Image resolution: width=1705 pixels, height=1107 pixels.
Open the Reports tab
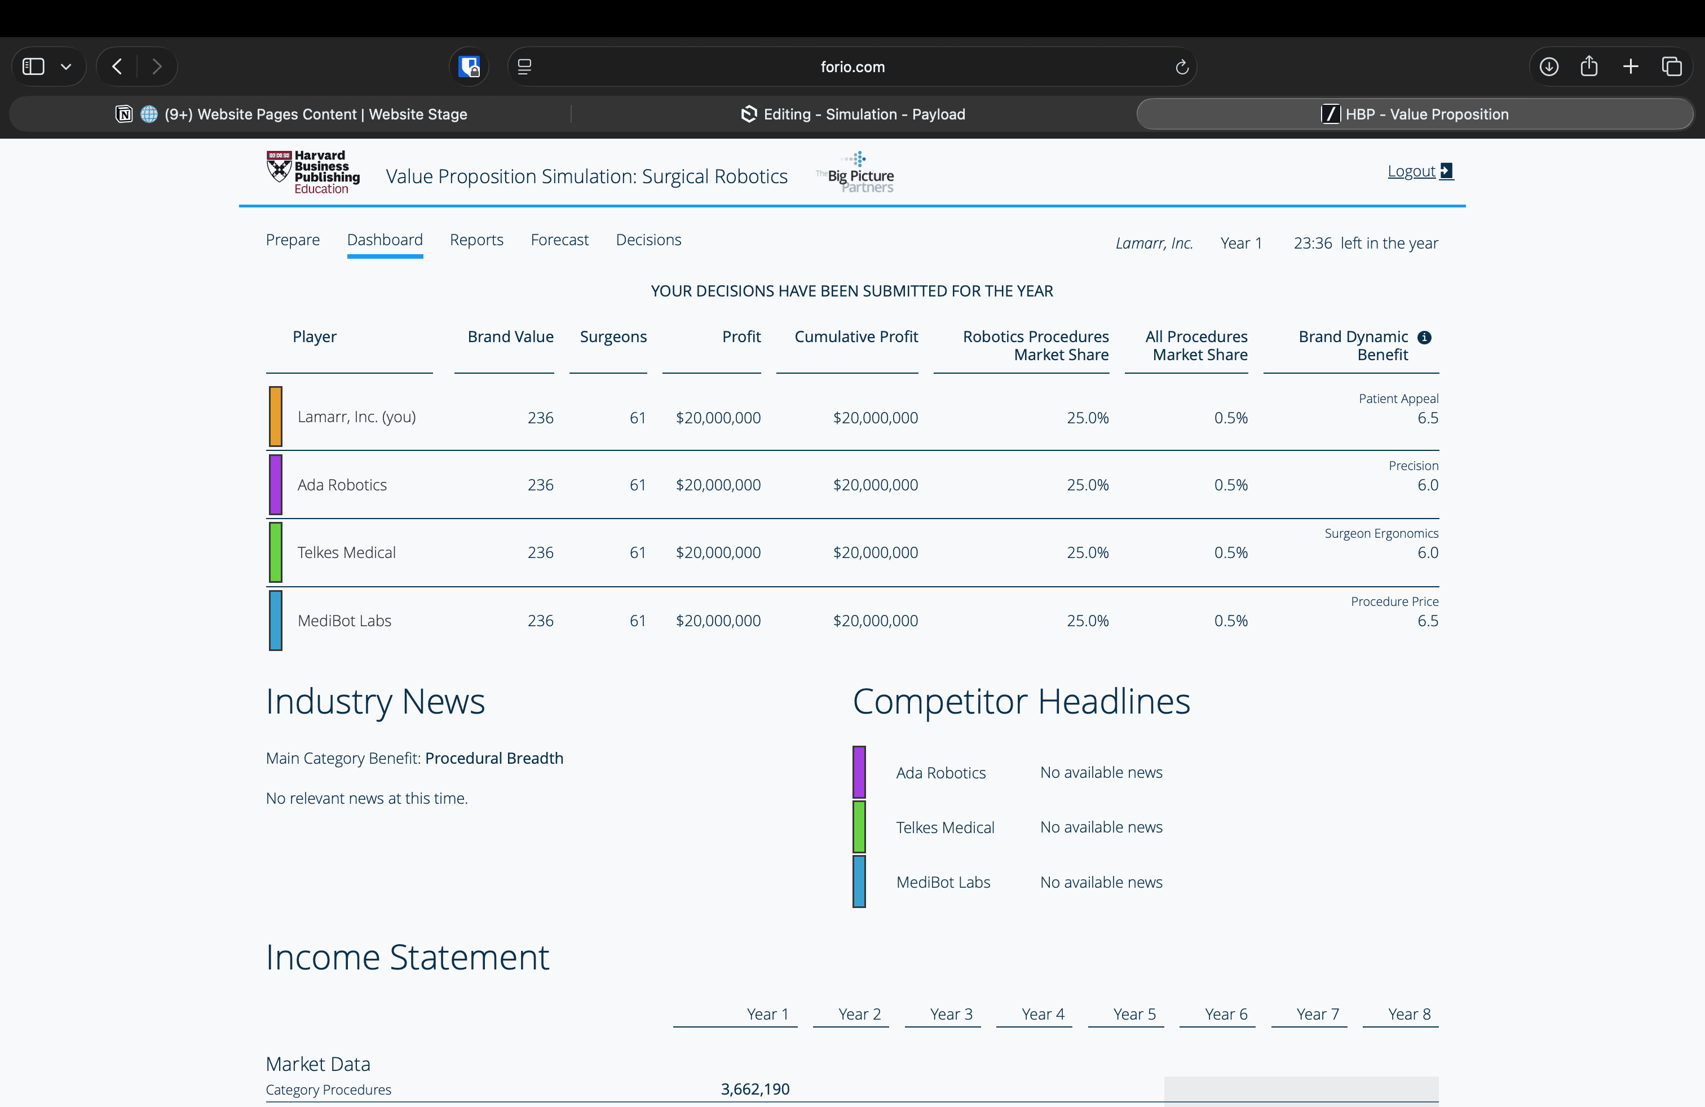tap(476, 240)
